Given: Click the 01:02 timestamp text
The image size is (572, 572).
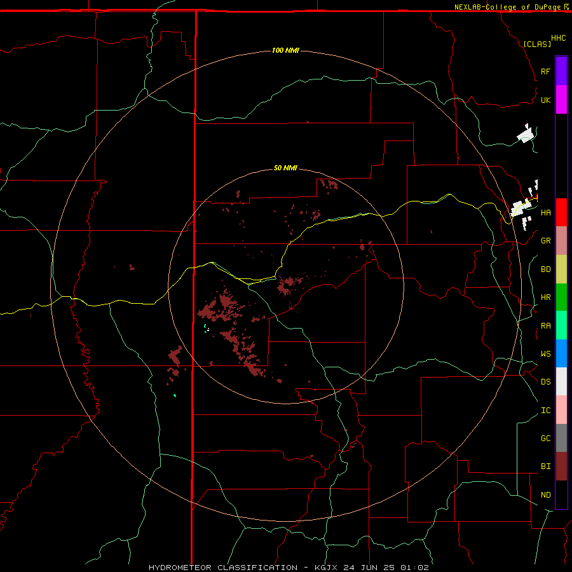Looking at the screenshot, I should click(x=415, y=568).
